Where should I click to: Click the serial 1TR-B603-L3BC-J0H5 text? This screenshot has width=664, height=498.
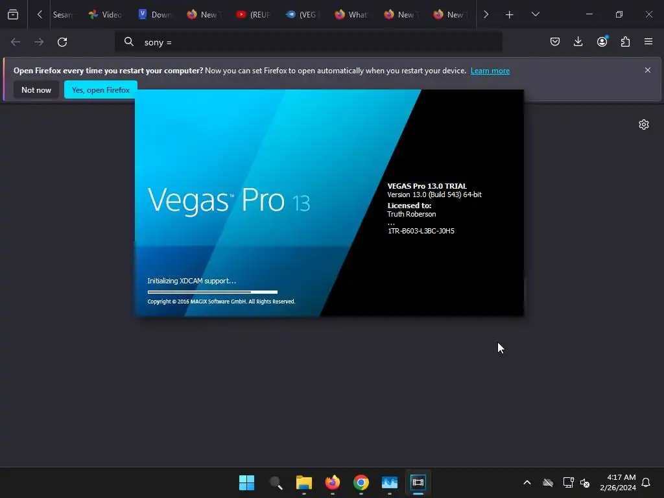(x=421, y=231)
